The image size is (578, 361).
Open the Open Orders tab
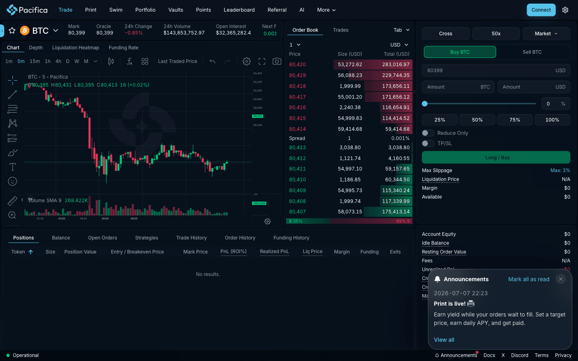click(x=103, y=238)
